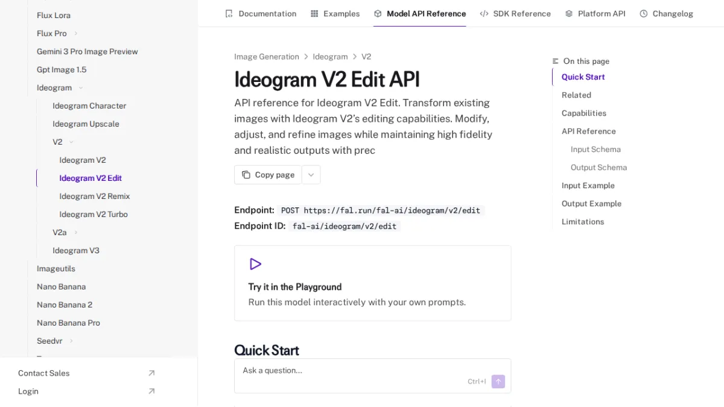Viewport: 724px width, 407px height.
Task: Collapse the Ideogram sidebar section
Action: click(81, 87)
